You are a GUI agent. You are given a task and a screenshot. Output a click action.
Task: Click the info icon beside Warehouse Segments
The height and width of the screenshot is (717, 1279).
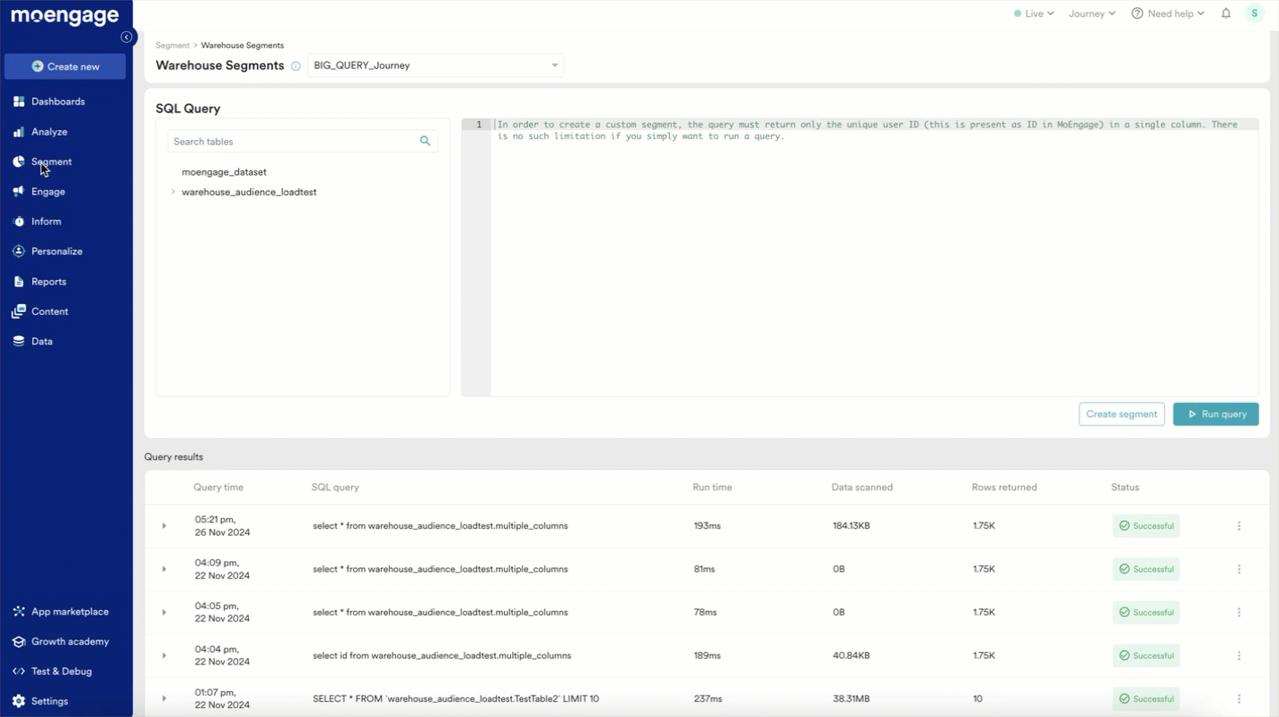(x=296, y=66)
